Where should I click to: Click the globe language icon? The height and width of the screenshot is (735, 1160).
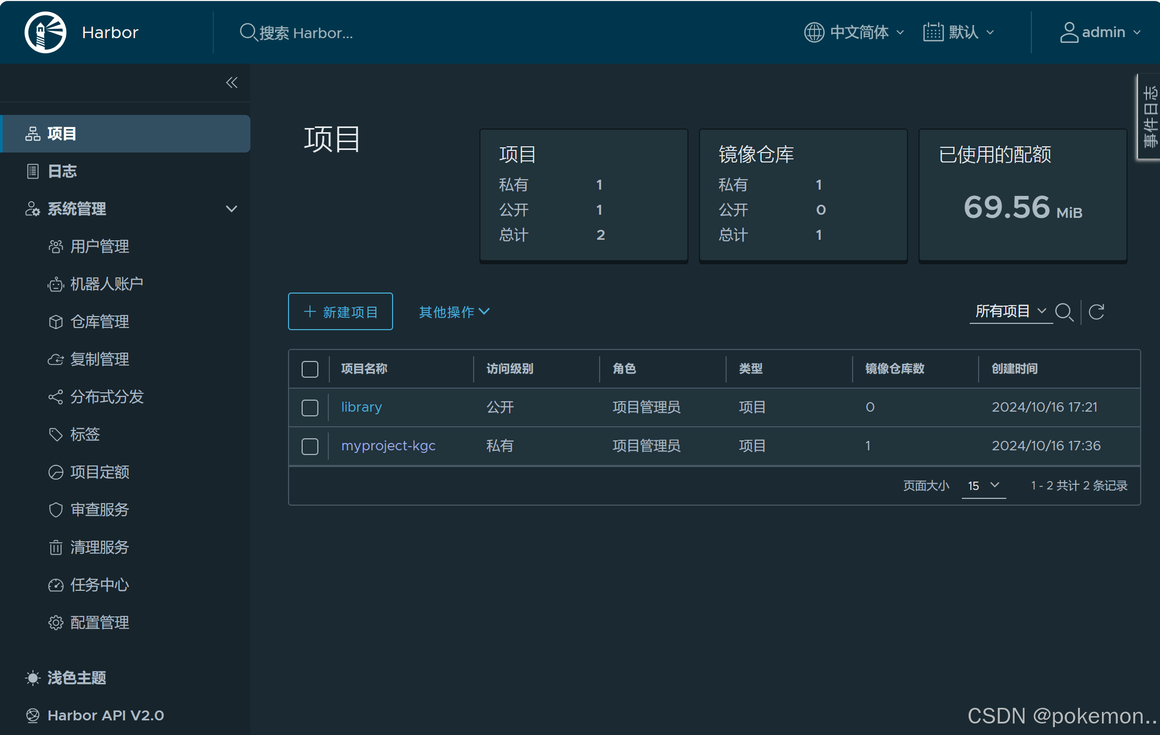[x=814, y=32]
